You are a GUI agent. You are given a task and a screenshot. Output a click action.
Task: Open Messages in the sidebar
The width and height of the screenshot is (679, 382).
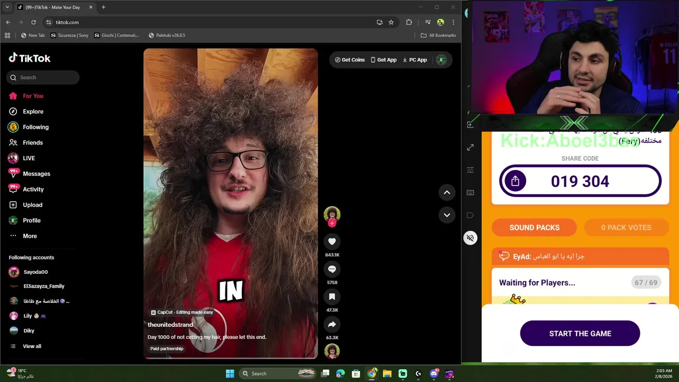point(30,173)
